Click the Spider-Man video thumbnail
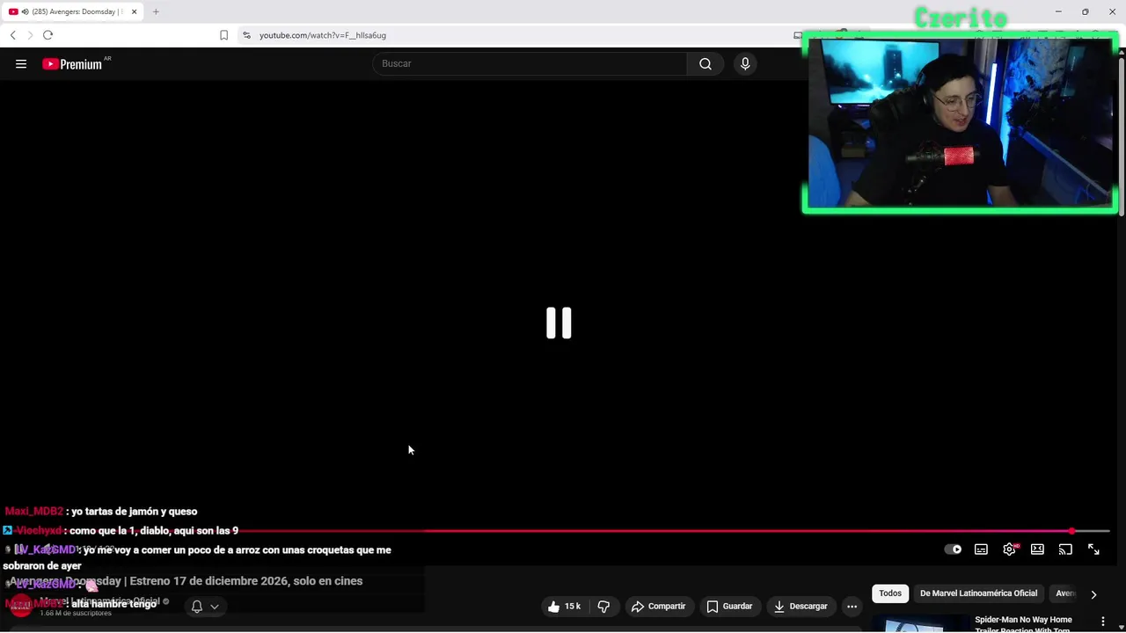Screen dimensions: 1126x633 pyautogui.click(x=920, y=625)
